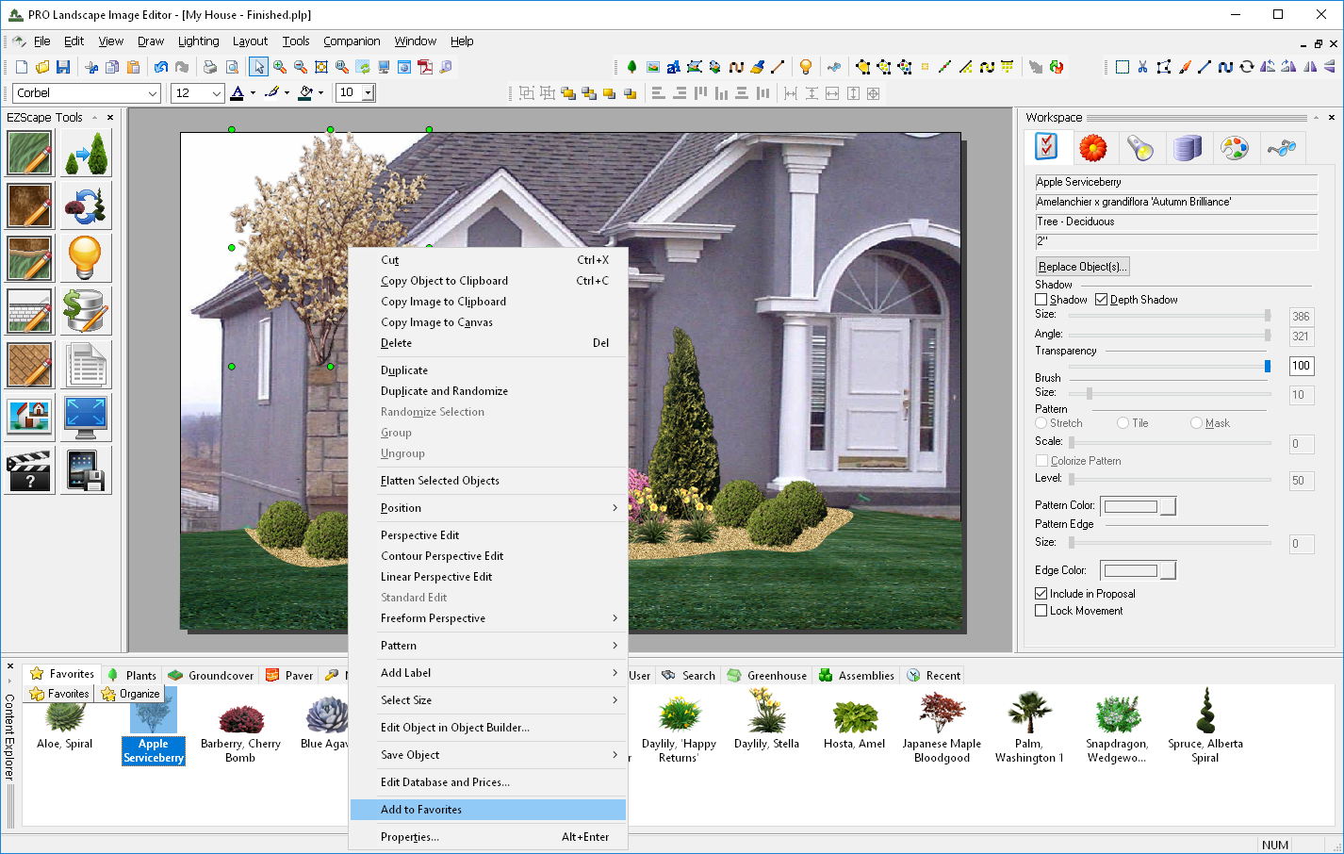Enable the Shadow checkbox

tap(1041, 300)
